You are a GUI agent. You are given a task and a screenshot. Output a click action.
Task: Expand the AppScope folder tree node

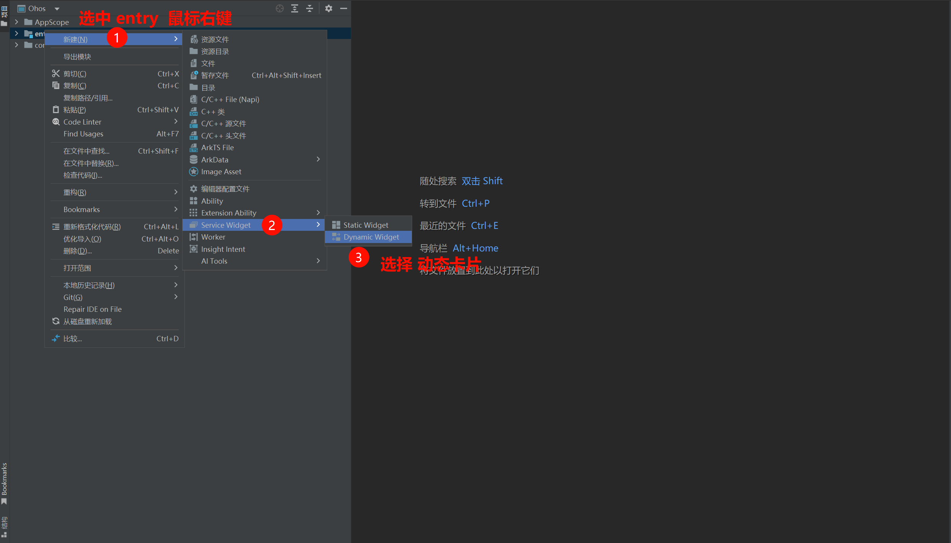pos(16,22)
